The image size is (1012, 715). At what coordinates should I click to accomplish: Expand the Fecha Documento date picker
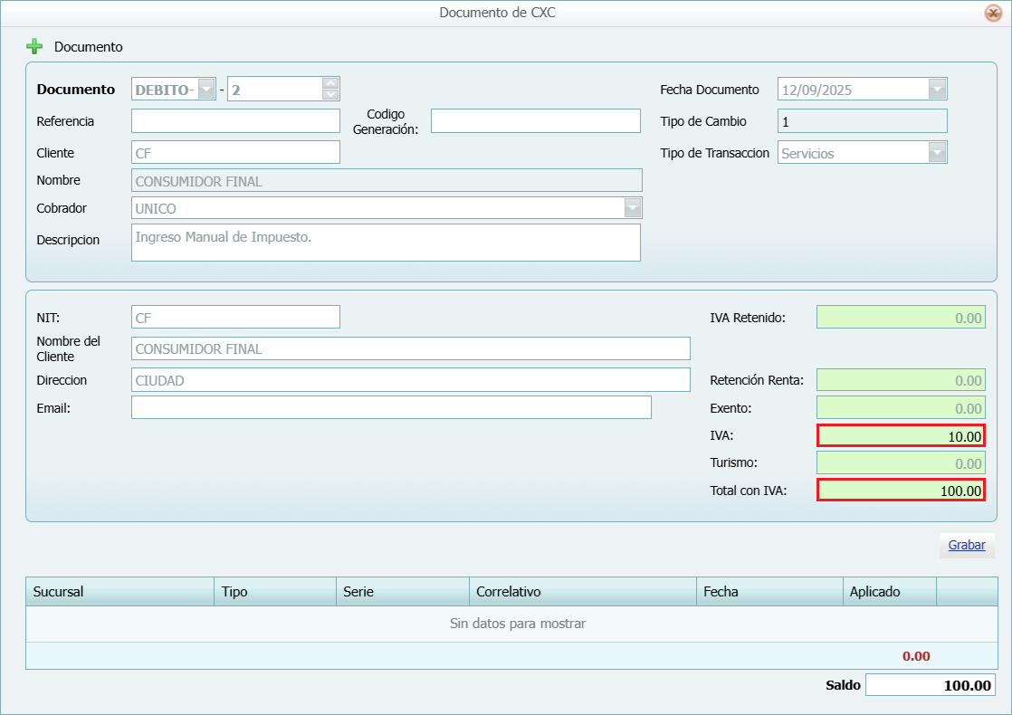(937, 90)
